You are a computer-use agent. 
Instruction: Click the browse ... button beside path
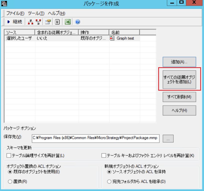click(168, 138)
